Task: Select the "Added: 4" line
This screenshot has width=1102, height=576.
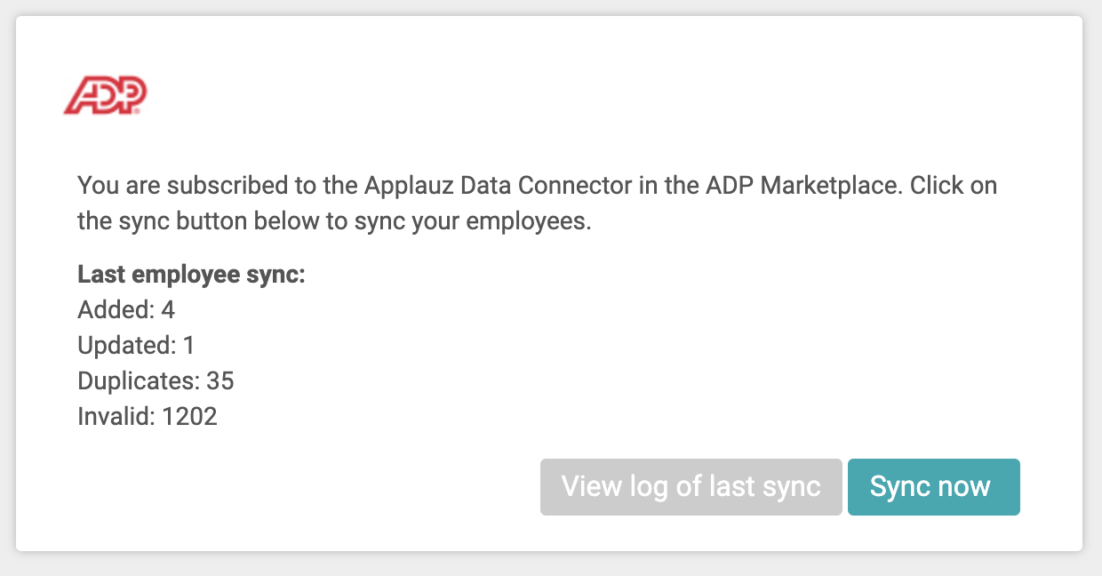Action: tap(126, 310)
